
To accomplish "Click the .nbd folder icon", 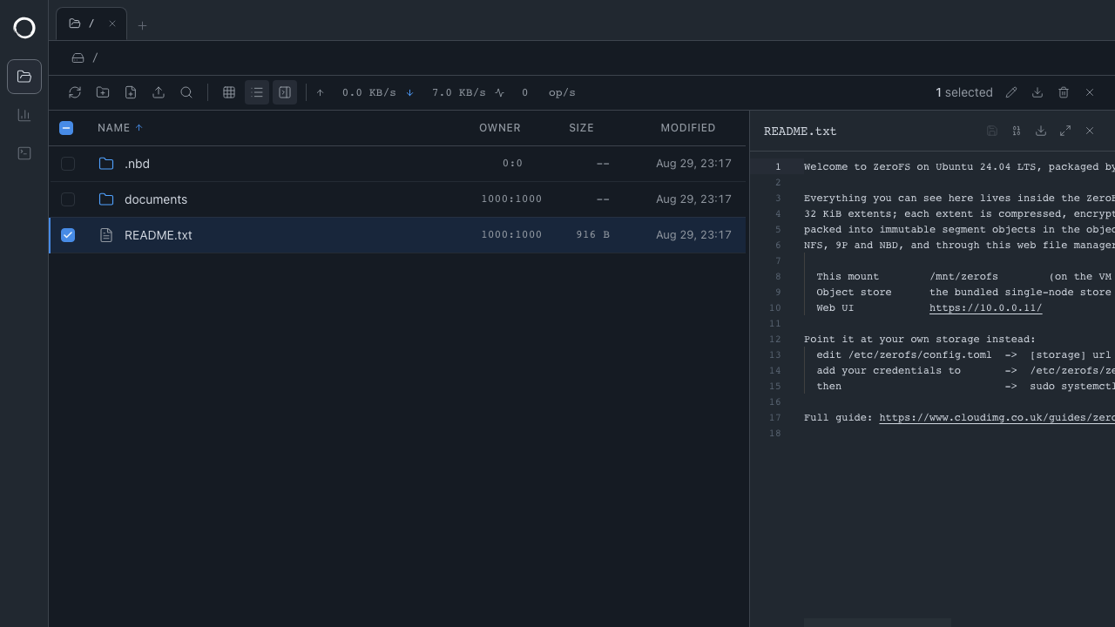I will [106, 164].
